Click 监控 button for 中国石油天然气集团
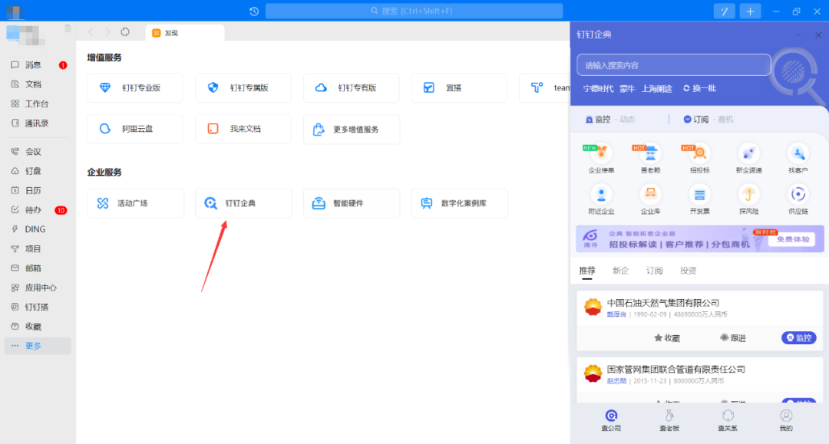 798,338
